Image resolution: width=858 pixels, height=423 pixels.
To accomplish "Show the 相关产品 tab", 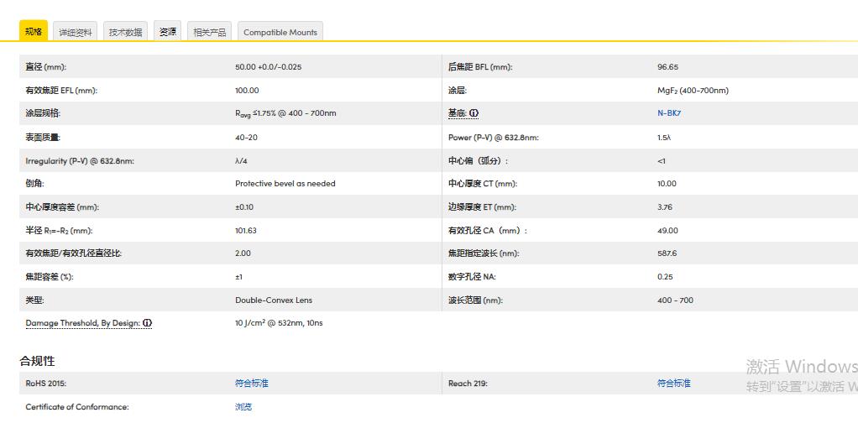I will 209,33.
